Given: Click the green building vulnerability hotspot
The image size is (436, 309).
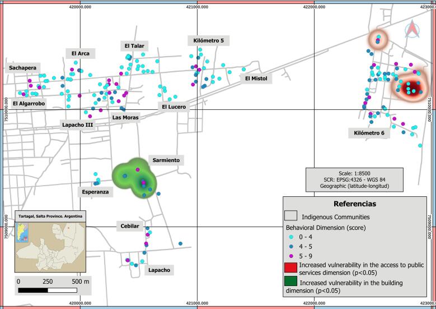Looking at the screenshot, I should (x=135, y=178).
